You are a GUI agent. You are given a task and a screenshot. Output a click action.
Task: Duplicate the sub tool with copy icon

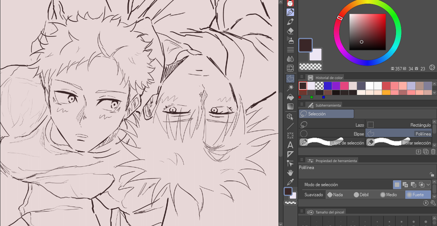[426, 152]
